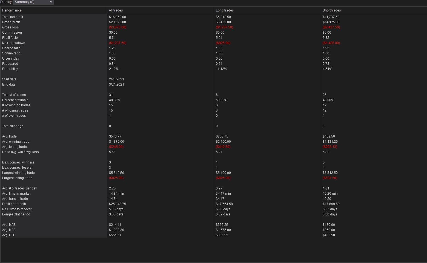Viewport: 427px width, 263px height.
Task: Select the Sortino ratio row label
Action: 11,53
